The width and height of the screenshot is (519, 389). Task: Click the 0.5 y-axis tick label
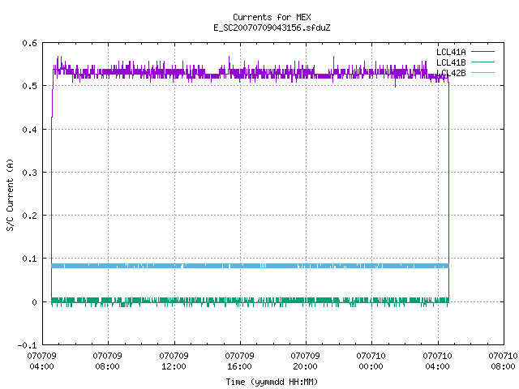pyautogui.click(x=29, y=86)
